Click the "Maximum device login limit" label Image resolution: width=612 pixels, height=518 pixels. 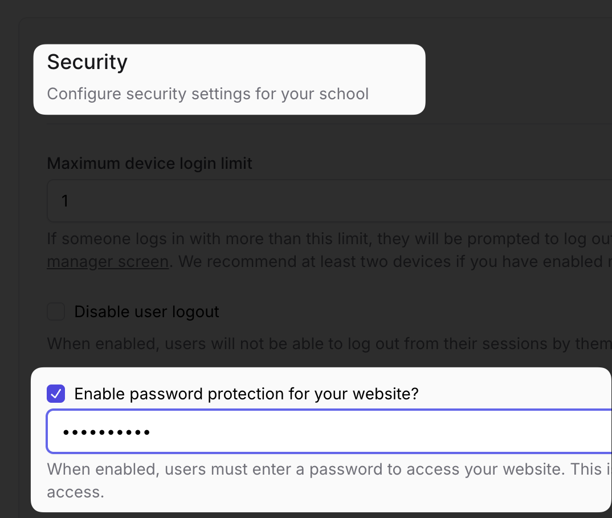click(149, 164)
